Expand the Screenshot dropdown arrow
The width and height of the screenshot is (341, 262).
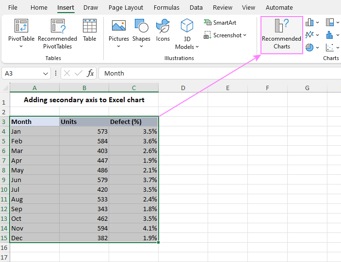tap(245, 35)
